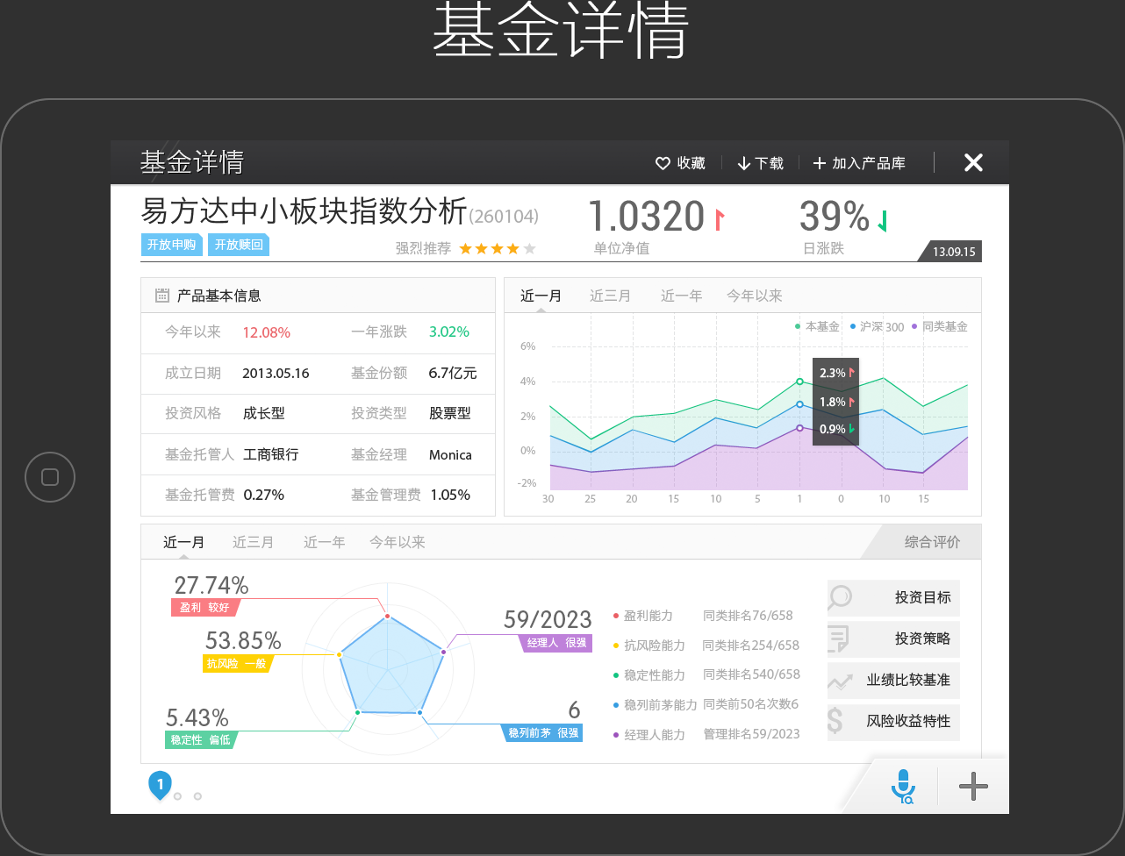This screenshot has height=856, width=1125.
Task: Open the 投资目标 button
Action: click(x=893, y=597)
